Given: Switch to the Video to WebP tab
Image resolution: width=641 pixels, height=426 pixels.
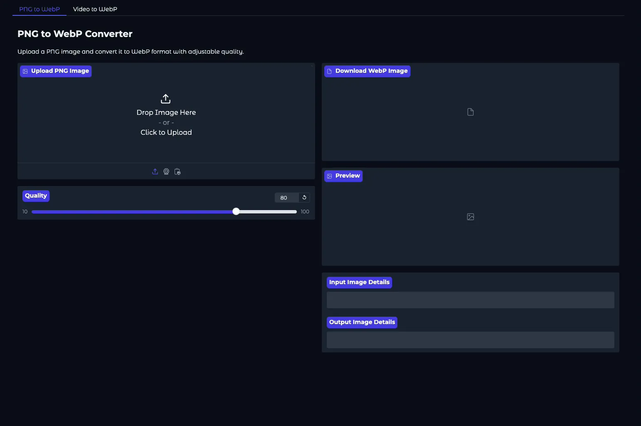Looking at the screenshot, I should (x=95, y=9).
